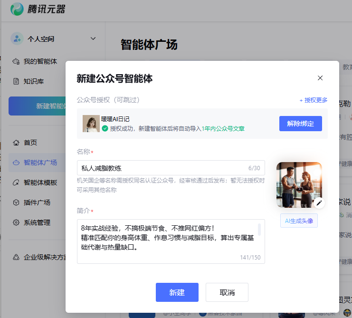Screen dimensions: 352x318
Task: Close the 新建公众号智能体 dialog
Action: tap(320, 78)
